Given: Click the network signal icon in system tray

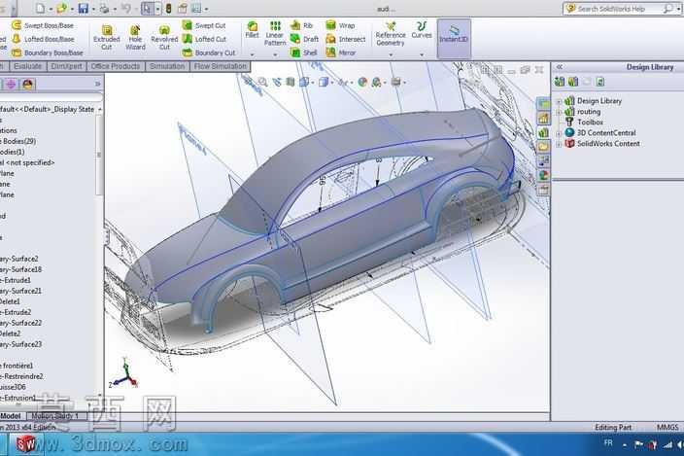Looking at the screenshot, I should [x=667, y=444].
